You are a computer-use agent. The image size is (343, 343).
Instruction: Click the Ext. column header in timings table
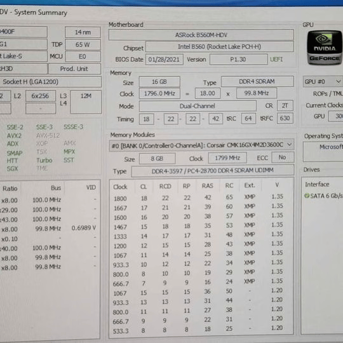(x=250, y=185)
